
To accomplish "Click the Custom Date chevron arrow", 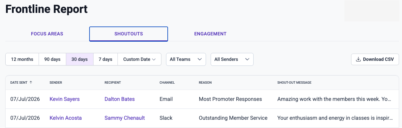I will [154, 60].
